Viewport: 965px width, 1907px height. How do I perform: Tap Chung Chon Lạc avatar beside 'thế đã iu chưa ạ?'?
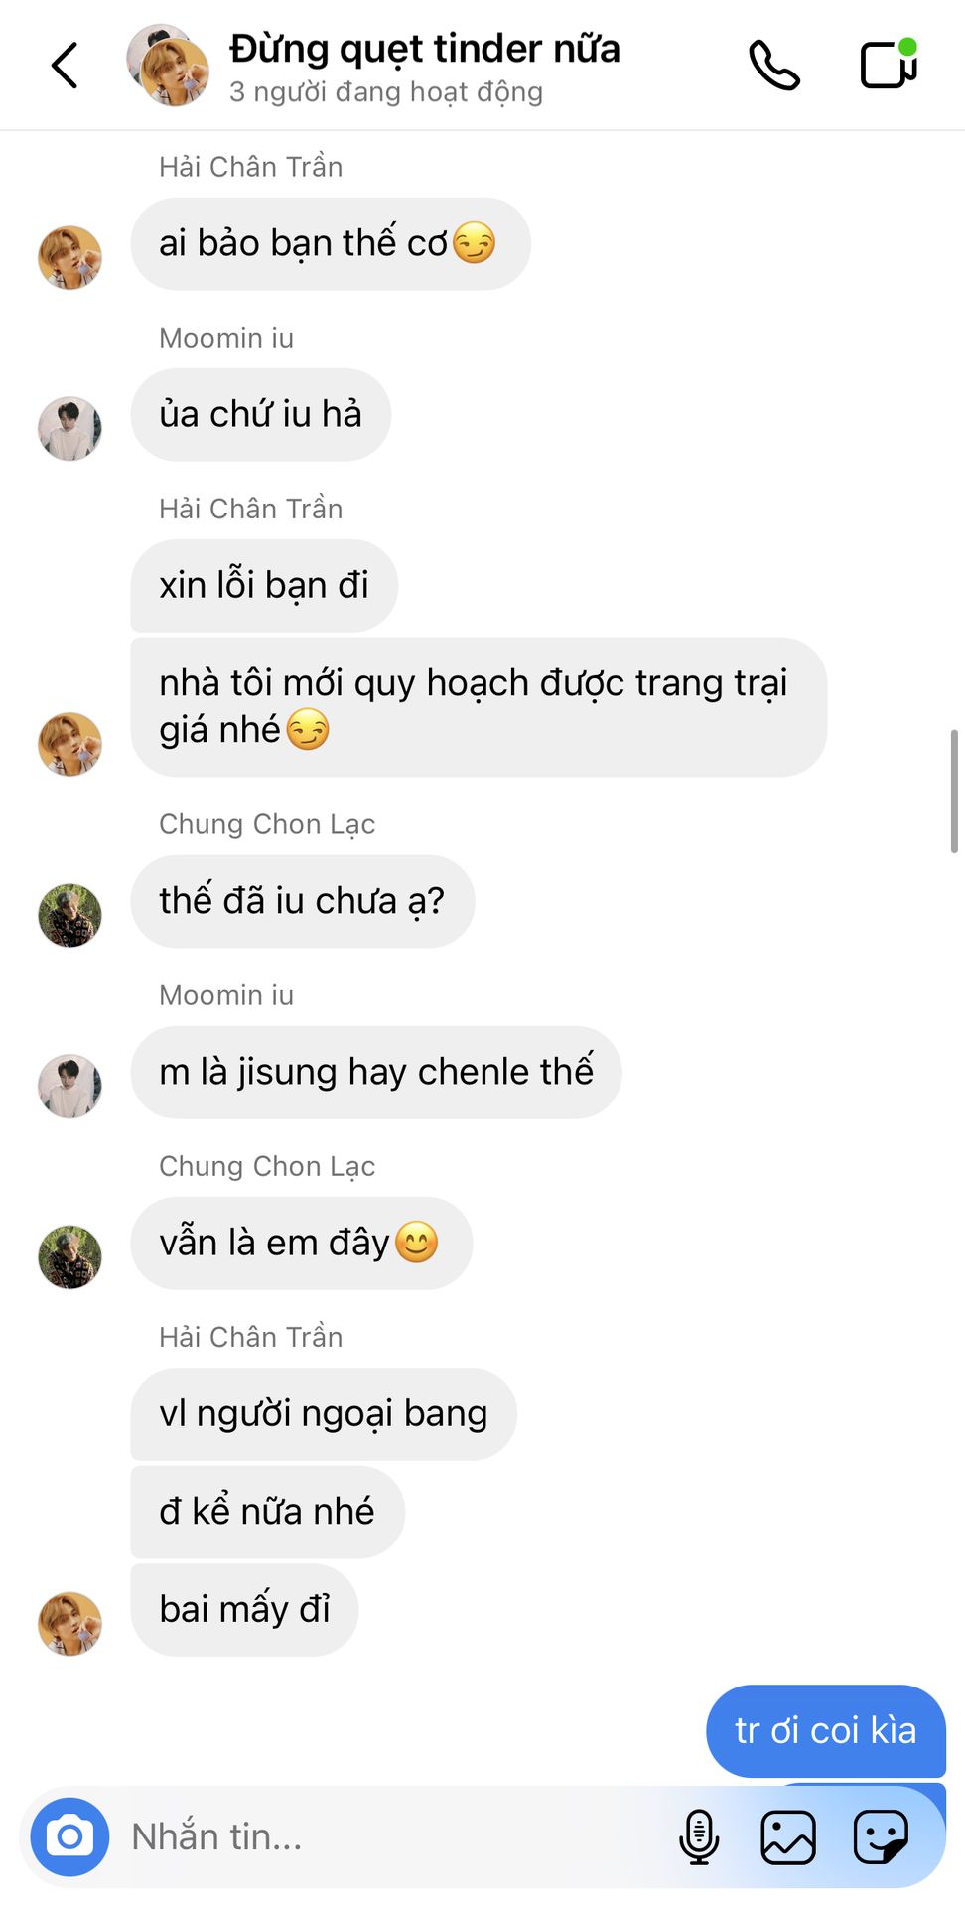pos(69,915)
